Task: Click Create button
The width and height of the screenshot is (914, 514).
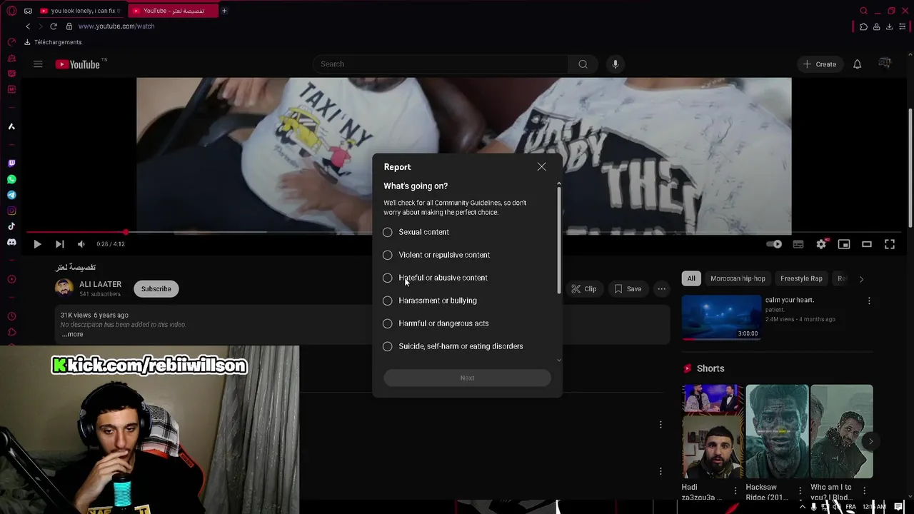Action: click(819, 64)
